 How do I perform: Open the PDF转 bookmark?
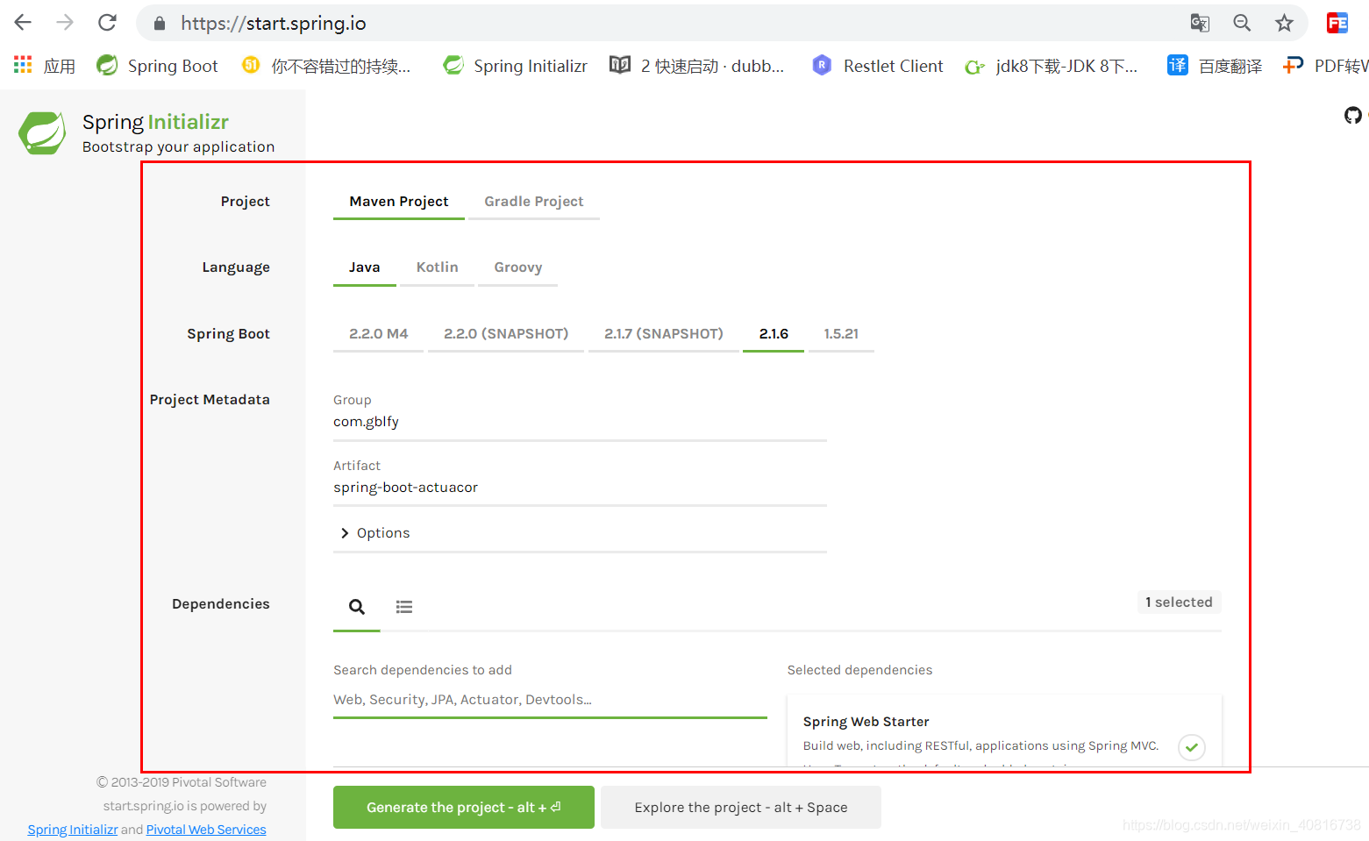click(x=1325, y=66)
